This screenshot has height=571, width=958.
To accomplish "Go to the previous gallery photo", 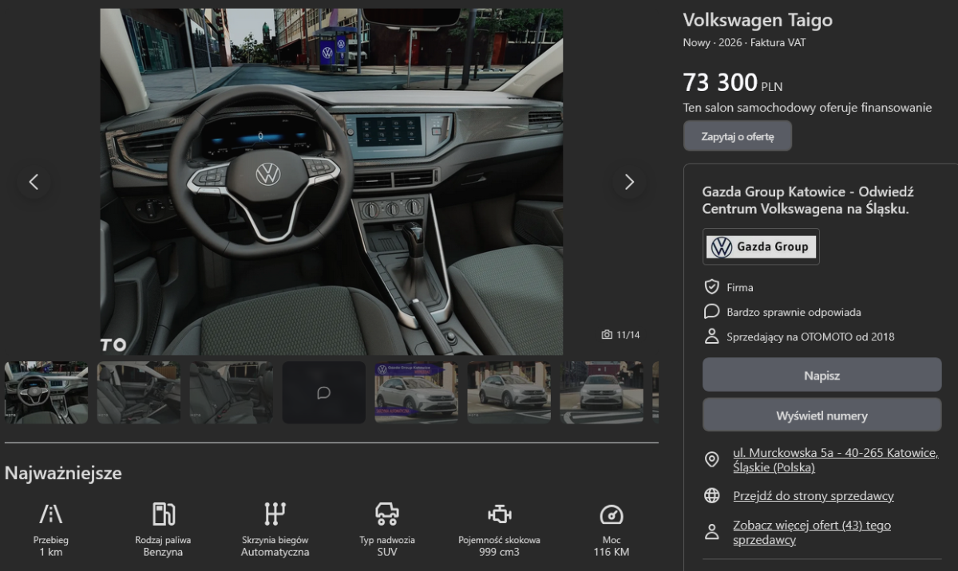I will pyautogui.click(x=34, y=182).
